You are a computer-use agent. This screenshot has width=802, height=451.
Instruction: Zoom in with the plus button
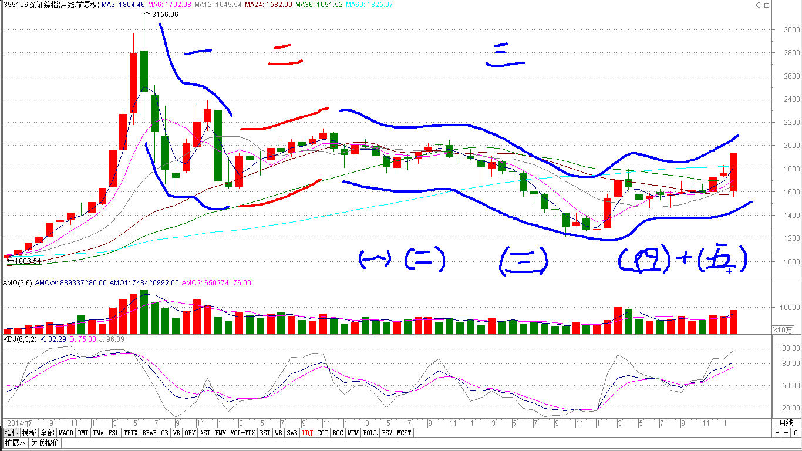[x=777, y=433]
